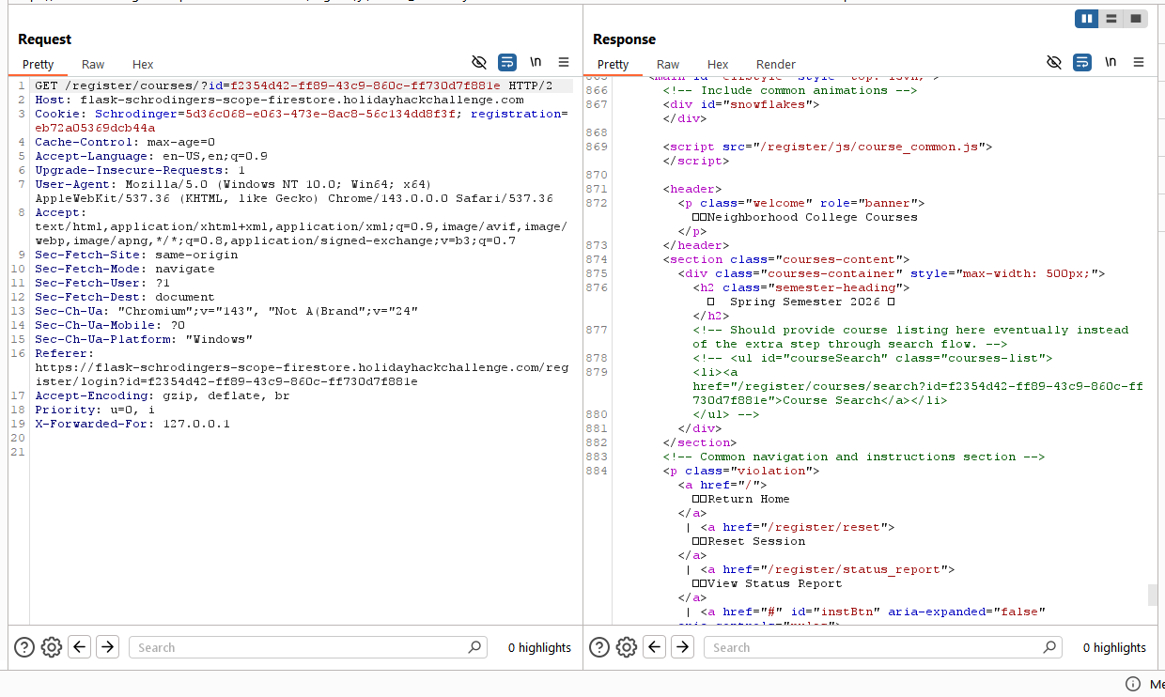Go to next match in Response search

(x=683, y=646)
